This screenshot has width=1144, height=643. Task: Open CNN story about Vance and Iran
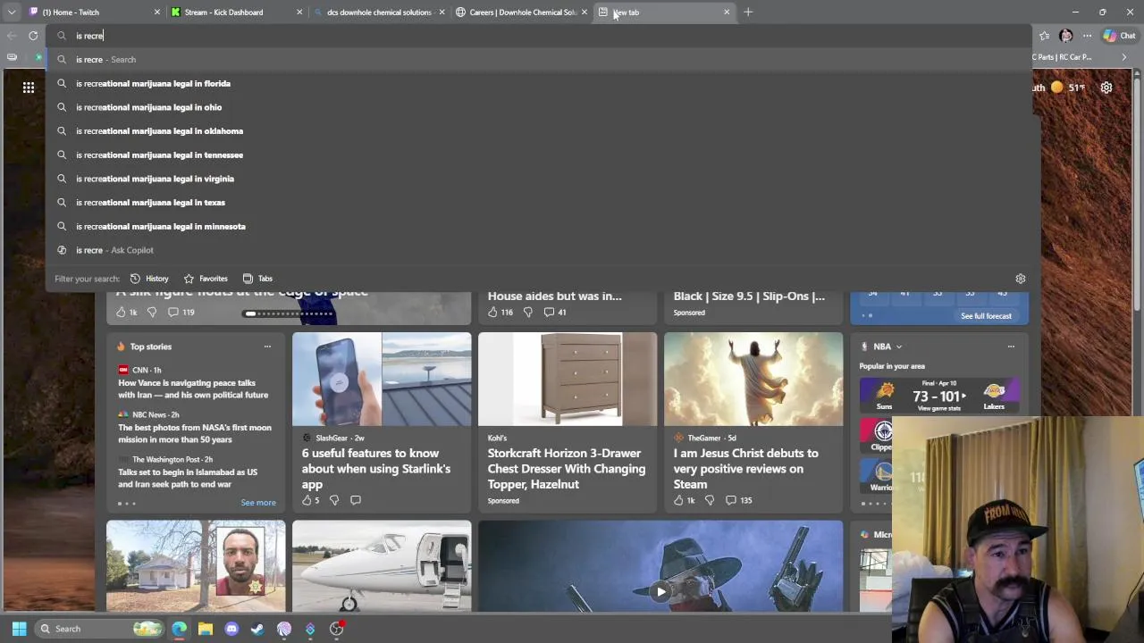193,388
